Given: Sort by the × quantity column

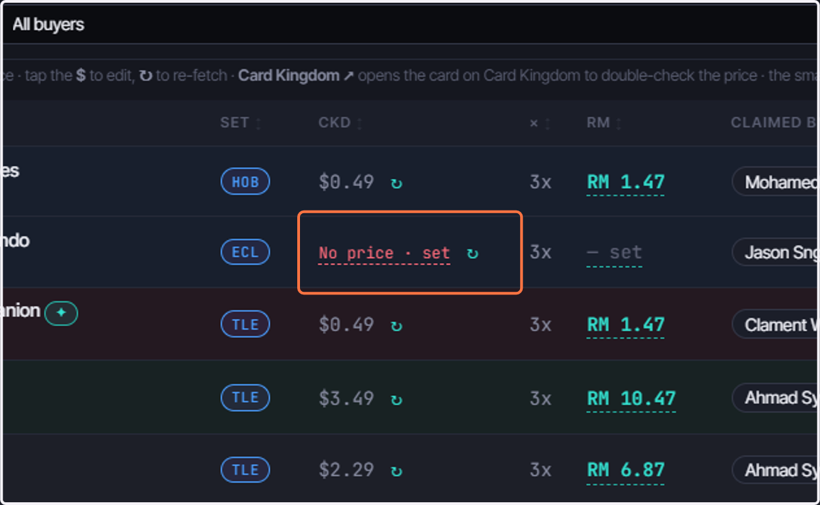Looking at the screenshot, I should [x=540, y=123].
